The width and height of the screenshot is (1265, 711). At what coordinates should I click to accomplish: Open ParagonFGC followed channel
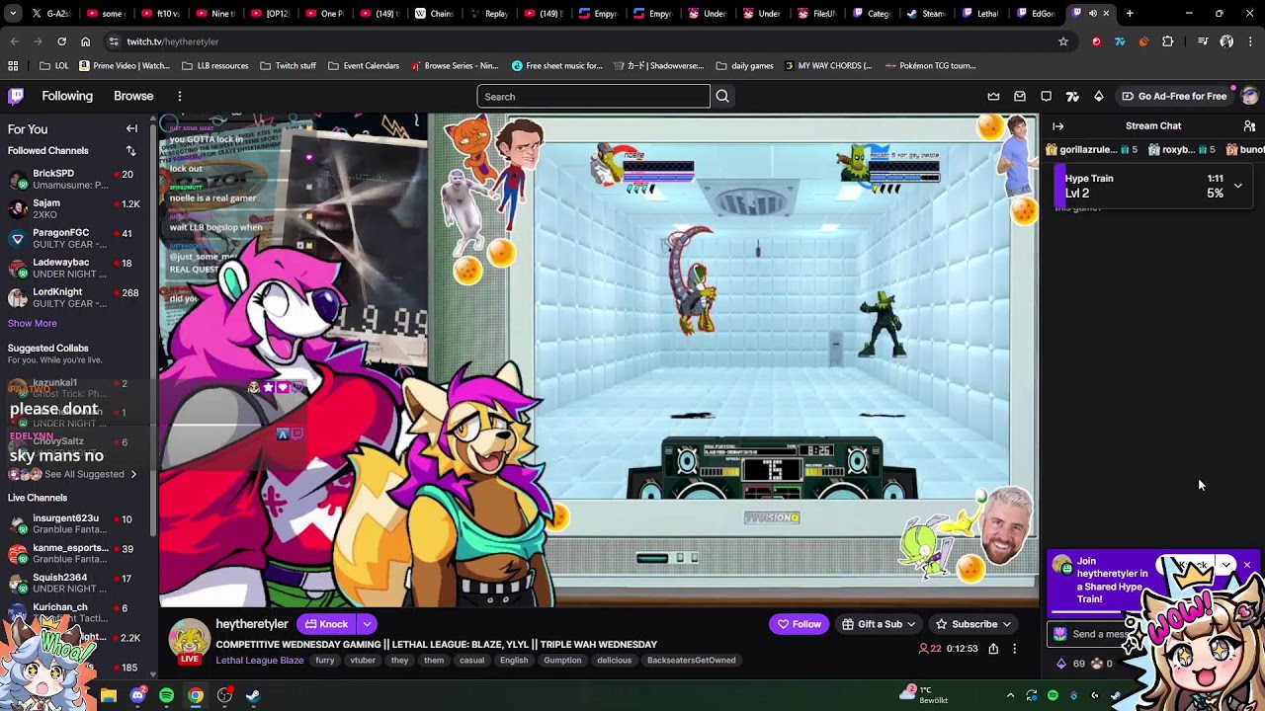[79, 238]
